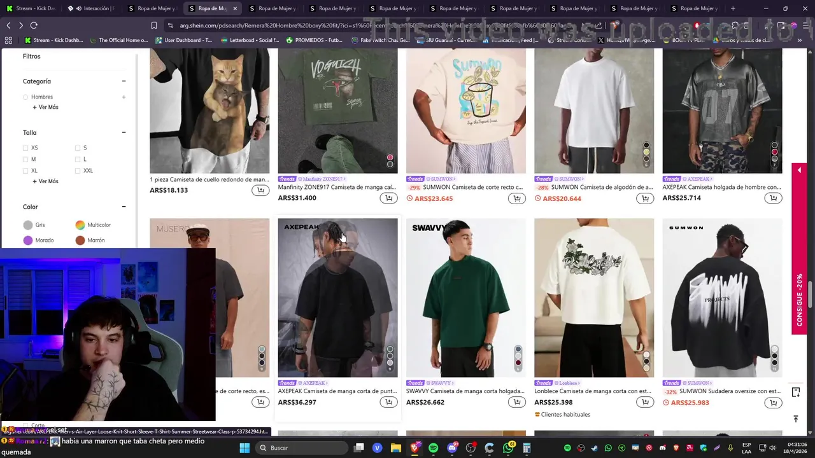The height and width of the screenshot is (458, 815).
Task: Open a new browser tab
Action: (x=733, y=8)
